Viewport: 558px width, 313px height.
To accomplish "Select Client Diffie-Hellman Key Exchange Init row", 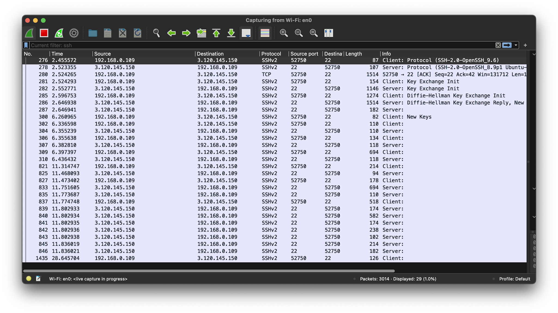I will click(x=275, y=96).
